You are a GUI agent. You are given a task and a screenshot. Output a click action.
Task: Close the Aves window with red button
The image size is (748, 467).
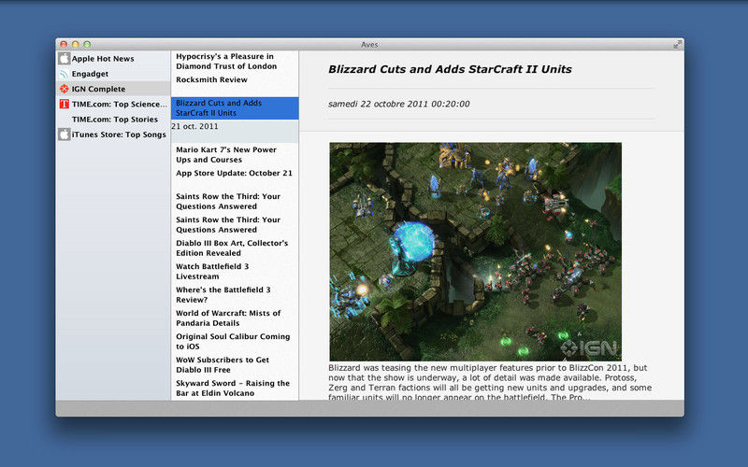pyautogui.click(x=64, y=44)
